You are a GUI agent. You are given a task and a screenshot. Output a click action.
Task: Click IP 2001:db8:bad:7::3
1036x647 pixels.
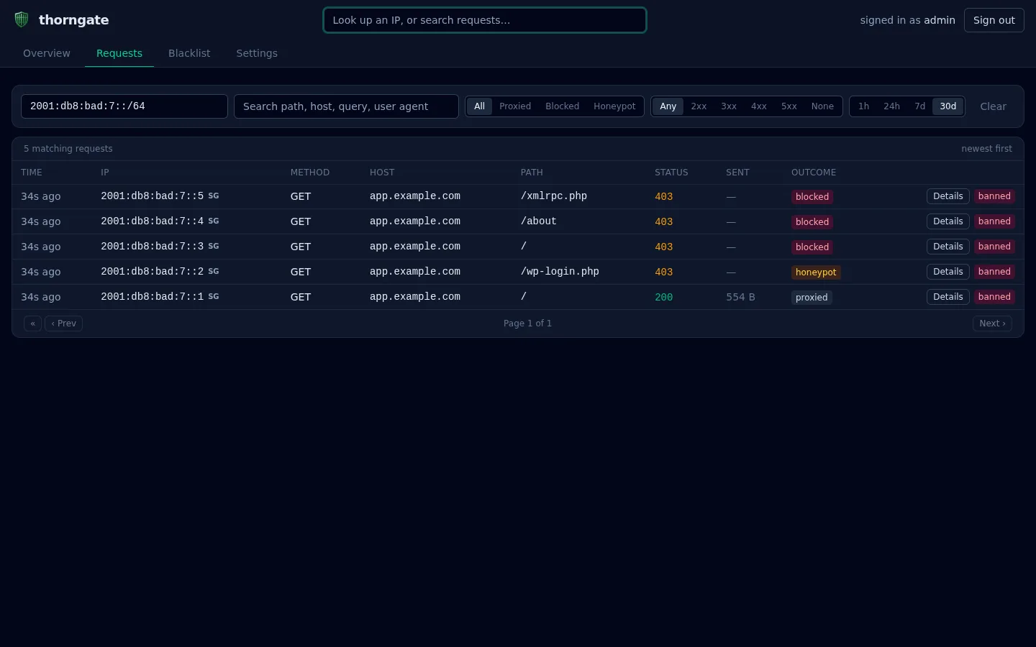[x=152, y=247]
